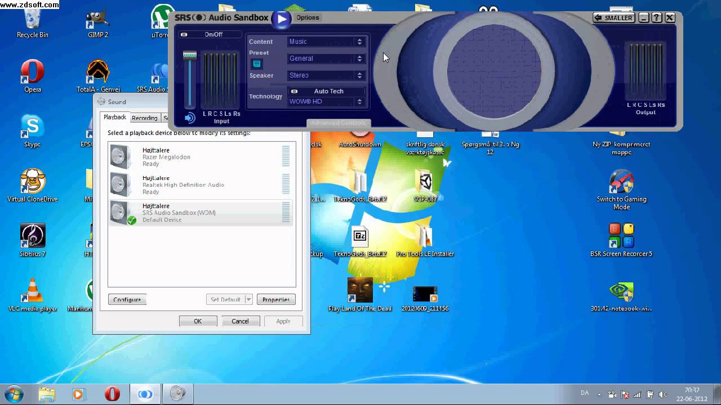Open the Content dropdown showing Music
The image size is (721, 405).
pos(326,42)
